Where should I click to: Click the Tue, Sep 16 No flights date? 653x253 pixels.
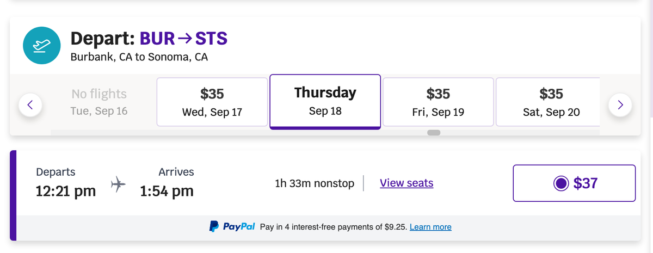[99, 102]
